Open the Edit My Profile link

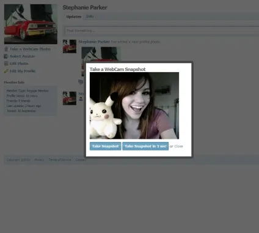[x=23, y=71]
